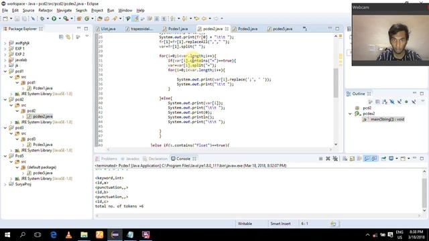Click Remove All Terminated Launches icon
This screenshot has width=429, height=241.
click(335, 159)
